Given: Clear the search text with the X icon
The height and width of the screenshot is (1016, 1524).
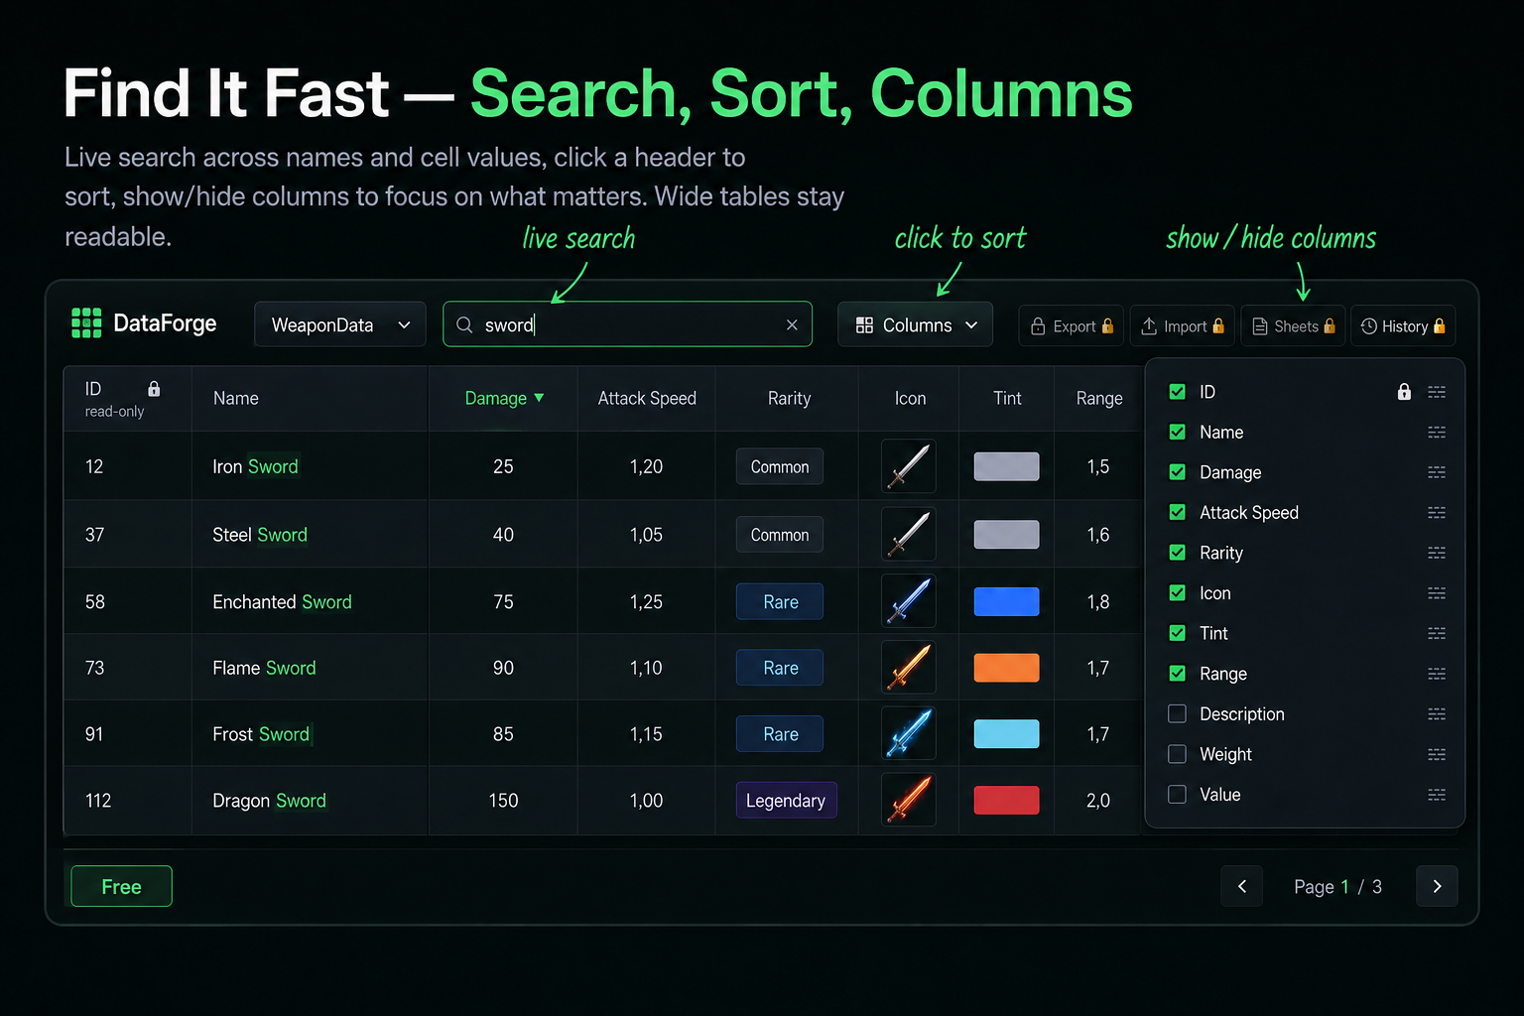Looking at the screenshot, I should point(792,324).
